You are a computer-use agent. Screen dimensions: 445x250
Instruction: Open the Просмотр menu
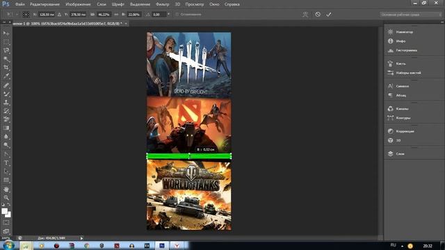tap(195, 4)
